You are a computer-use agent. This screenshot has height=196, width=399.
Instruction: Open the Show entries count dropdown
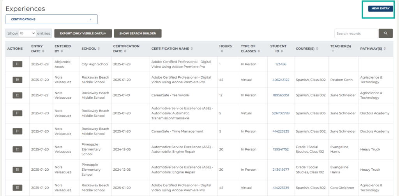(x=28, y=33)
